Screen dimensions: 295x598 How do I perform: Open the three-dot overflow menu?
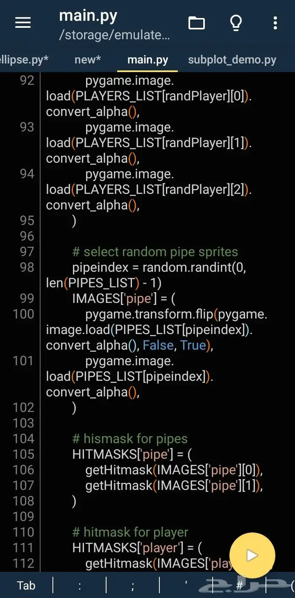pos(275,23)
